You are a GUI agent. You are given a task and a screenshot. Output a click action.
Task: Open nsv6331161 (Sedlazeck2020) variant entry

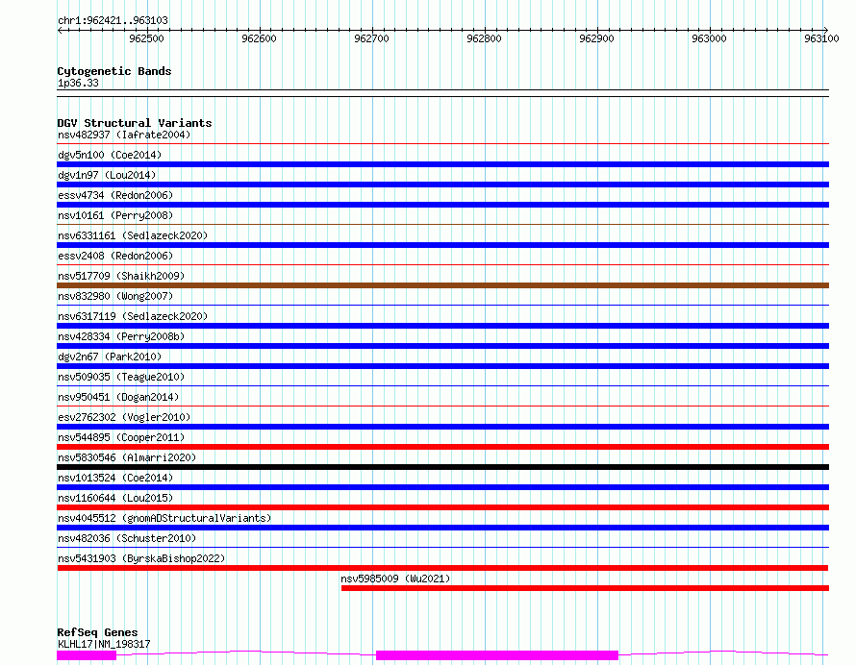click(133, 235)
